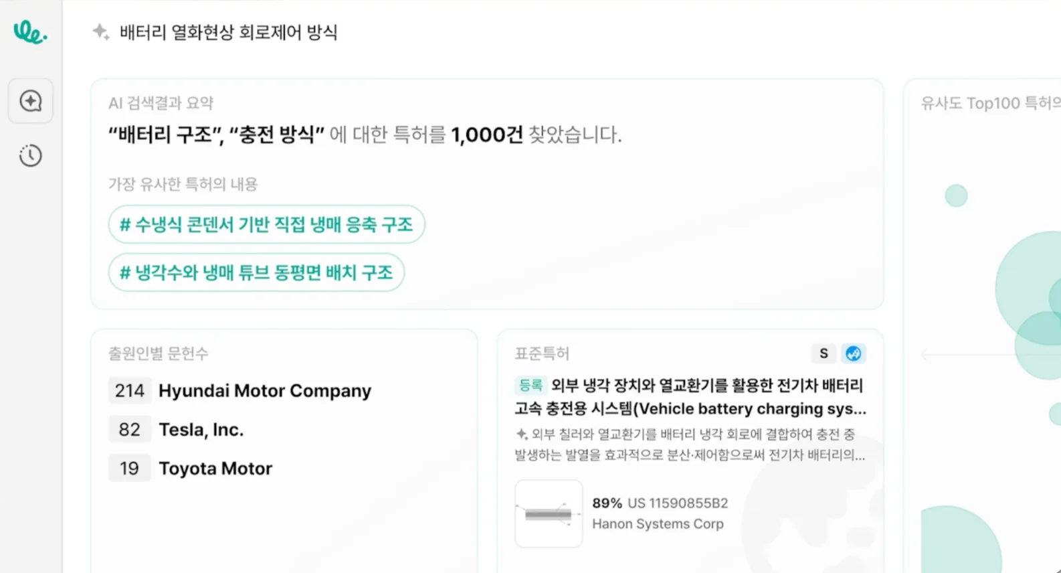The height and width of the screenshot is (573, 1061).
Task: Click the sparkle icon before patent summary
Action: click(522, 434)
